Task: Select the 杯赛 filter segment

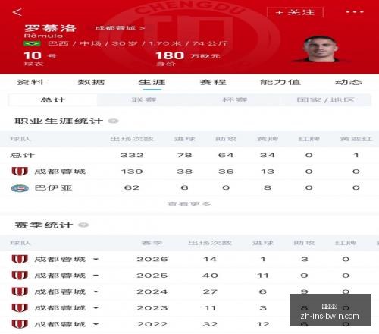Action: (235, 100)
